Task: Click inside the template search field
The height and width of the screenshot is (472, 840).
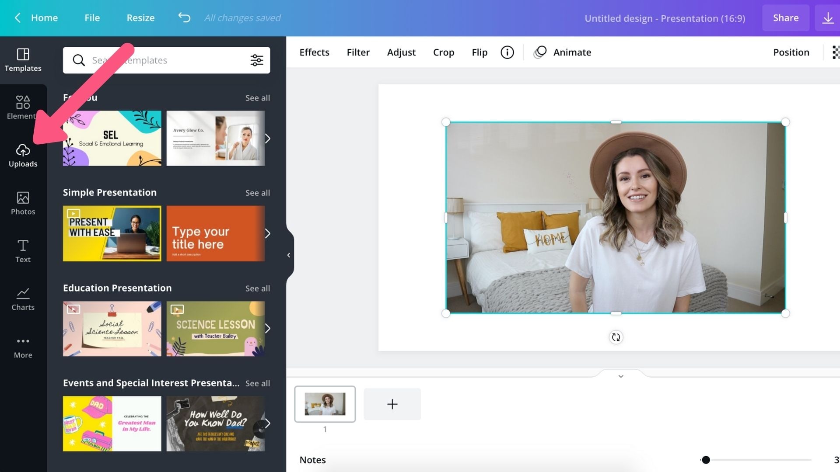Action: [166, 60]
